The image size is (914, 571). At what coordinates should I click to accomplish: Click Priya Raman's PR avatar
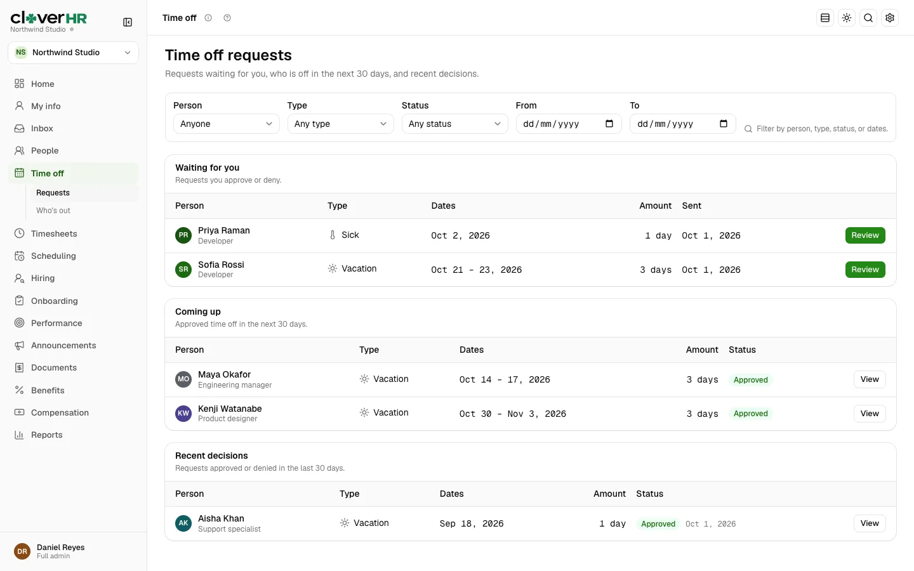point(183,235)
